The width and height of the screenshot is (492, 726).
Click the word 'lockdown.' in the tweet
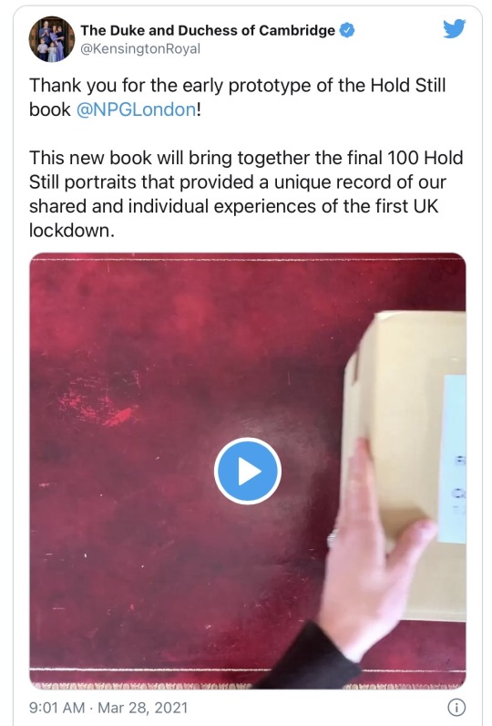tap(72, 230)
